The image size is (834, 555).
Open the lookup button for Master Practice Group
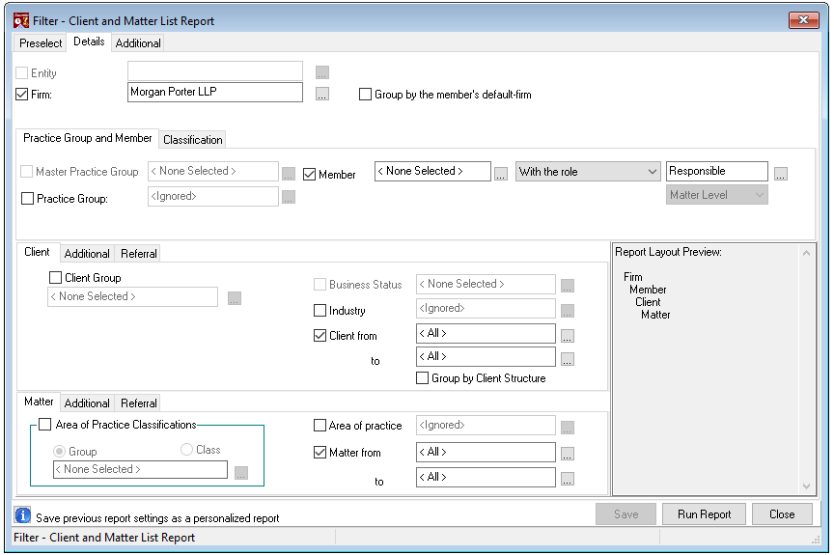(289, 174)
